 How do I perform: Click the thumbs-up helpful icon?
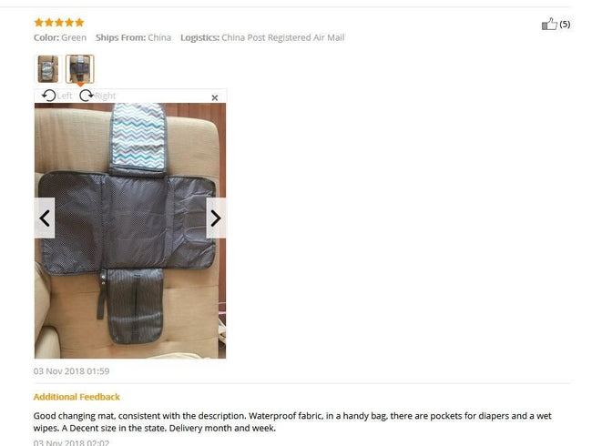[x=549, y=25]
